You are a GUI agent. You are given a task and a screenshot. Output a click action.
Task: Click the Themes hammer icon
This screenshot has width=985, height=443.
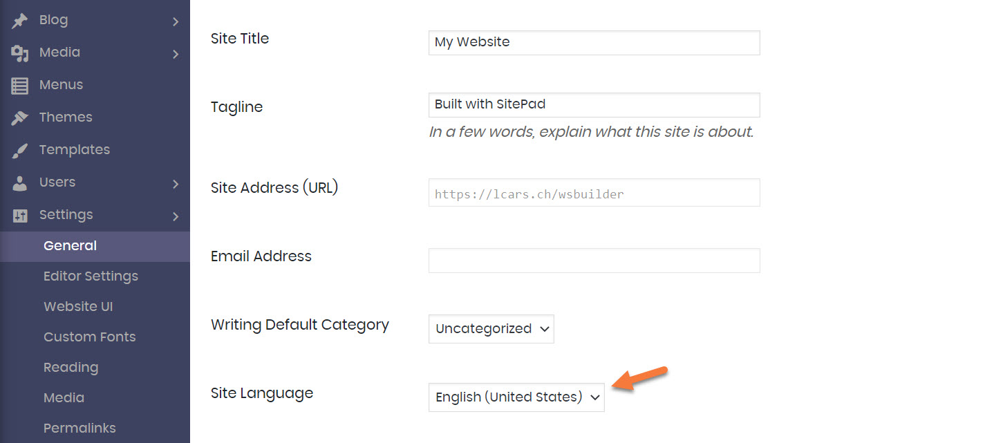[x=20, y=118]
